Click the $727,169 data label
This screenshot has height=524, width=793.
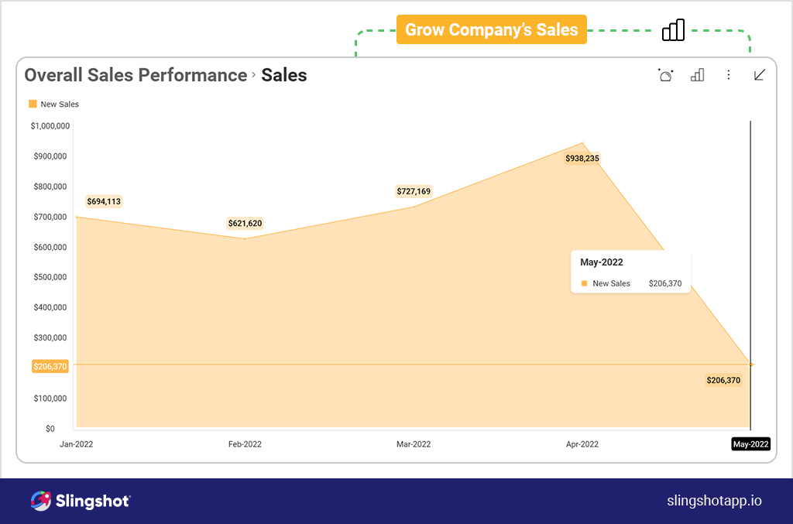[x=414, y=191]
